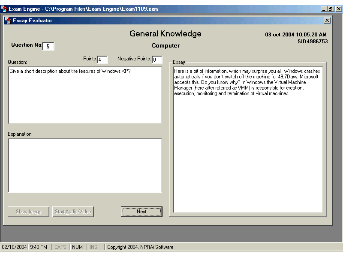Click the Start Audio/Video button

point(72,212)
